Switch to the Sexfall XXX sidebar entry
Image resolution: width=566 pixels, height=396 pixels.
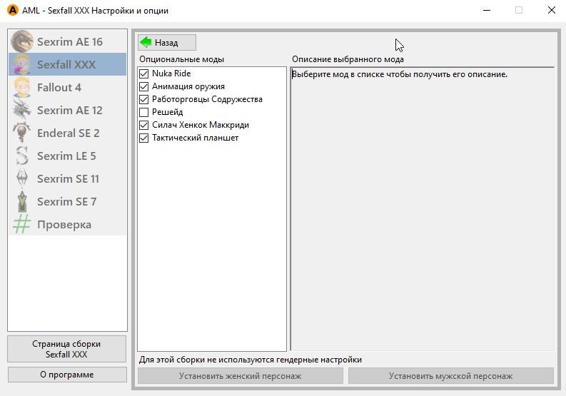66,64
